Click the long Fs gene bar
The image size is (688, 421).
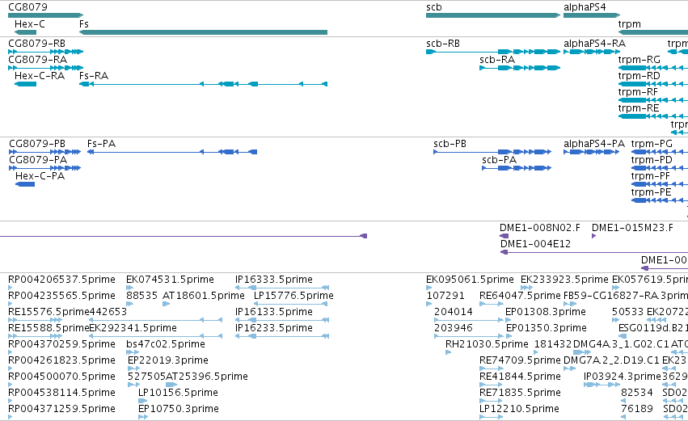click(x=203, y=32)
